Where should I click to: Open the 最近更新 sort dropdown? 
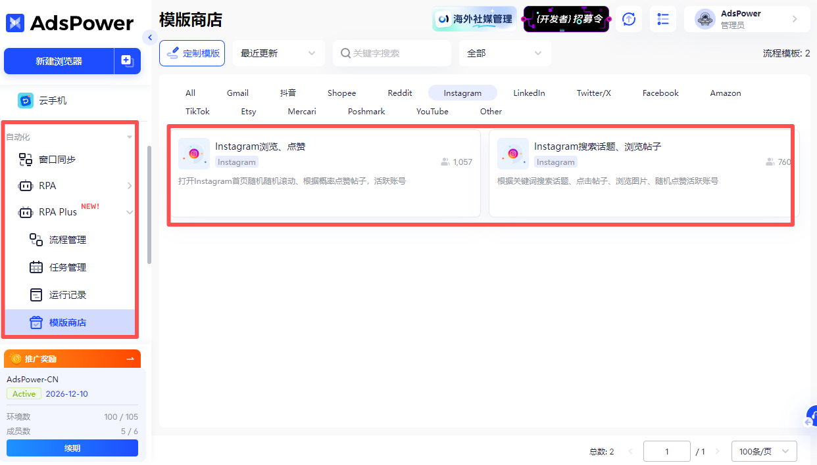click(x=278, y=53)
